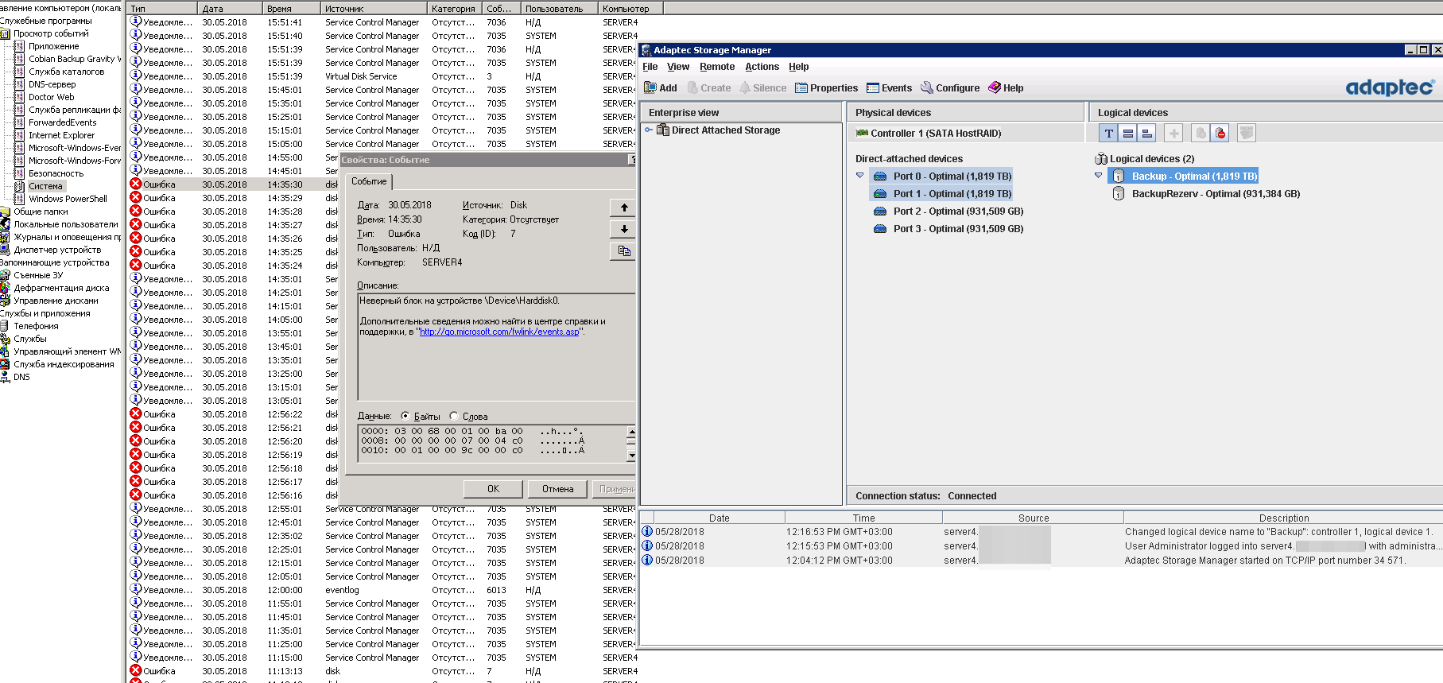Select Windows PowerShell log in the tree
This screenshot has height=683, width=1443.
68,199
